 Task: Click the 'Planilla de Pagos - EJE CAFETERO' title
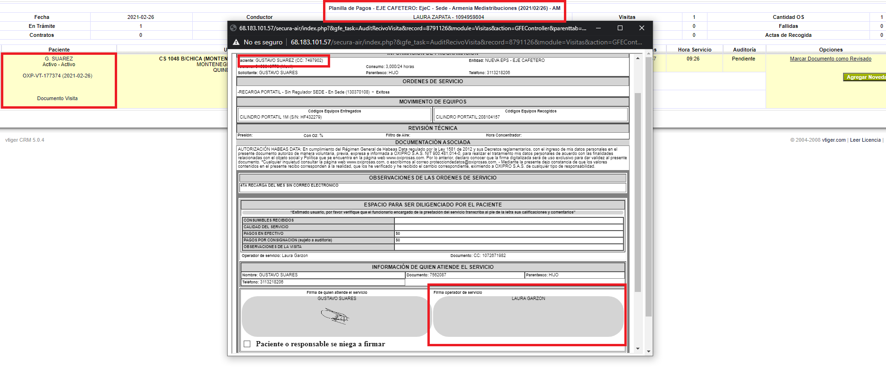click(444, 8)
